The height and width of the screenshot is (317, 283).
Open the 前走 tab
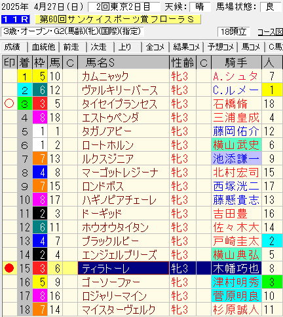click(x=71, y=47)
